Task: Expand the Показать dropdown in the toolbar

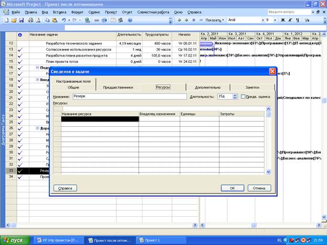Action: coord(214,20)
